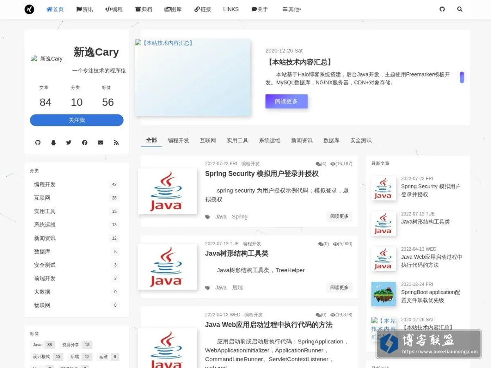The height and width of the screenshot is (368, 491).
Task: Click 阅读更多 on Spring Security post
Action: click(339, 216)
